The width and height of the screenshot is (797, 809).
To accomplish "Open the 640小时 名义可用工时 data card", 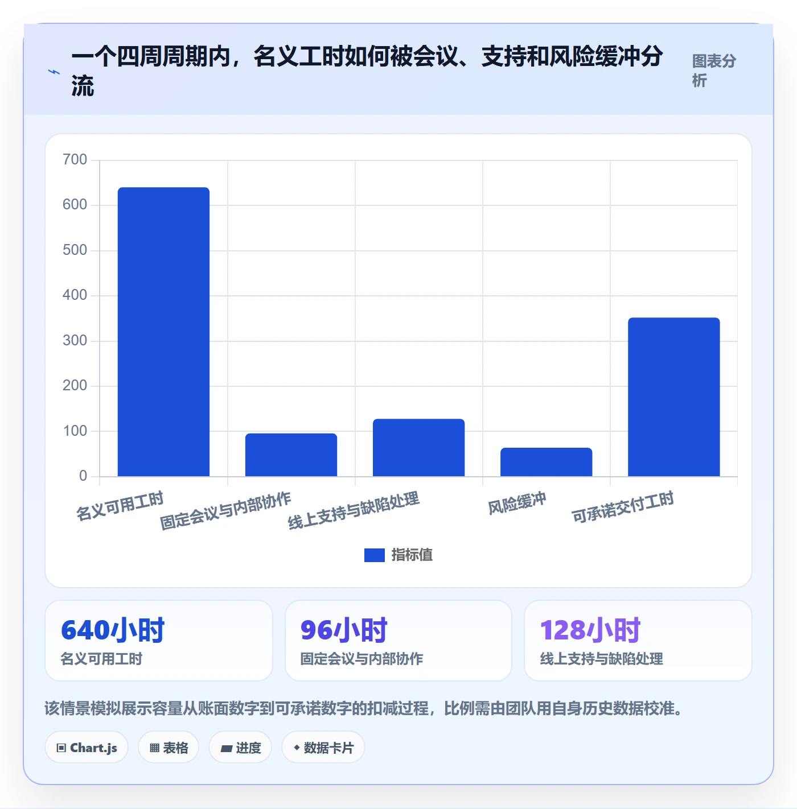I will pos(159,641).
